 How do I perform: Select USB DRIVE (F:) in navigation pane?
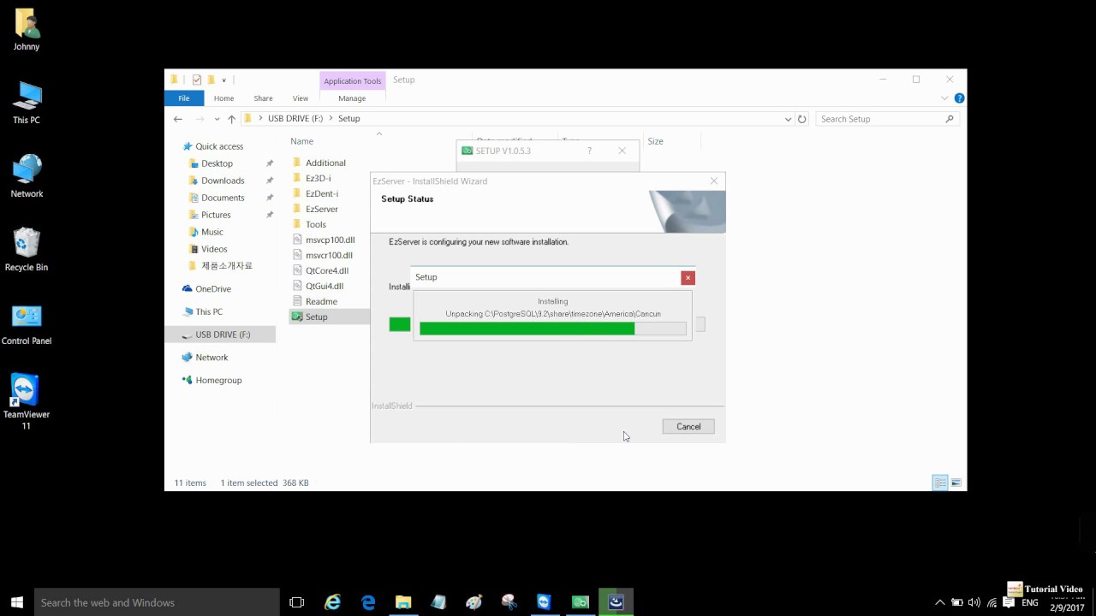pos(220,335)
